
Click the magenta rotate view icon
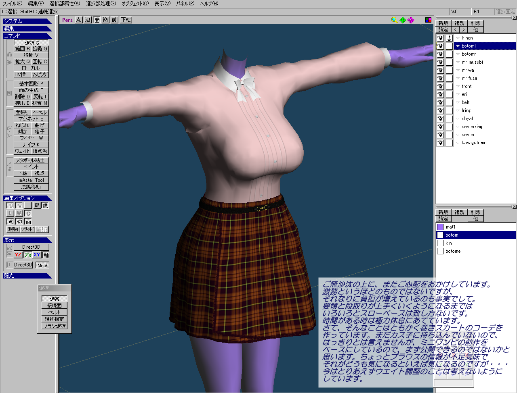[x=411, y=20]
